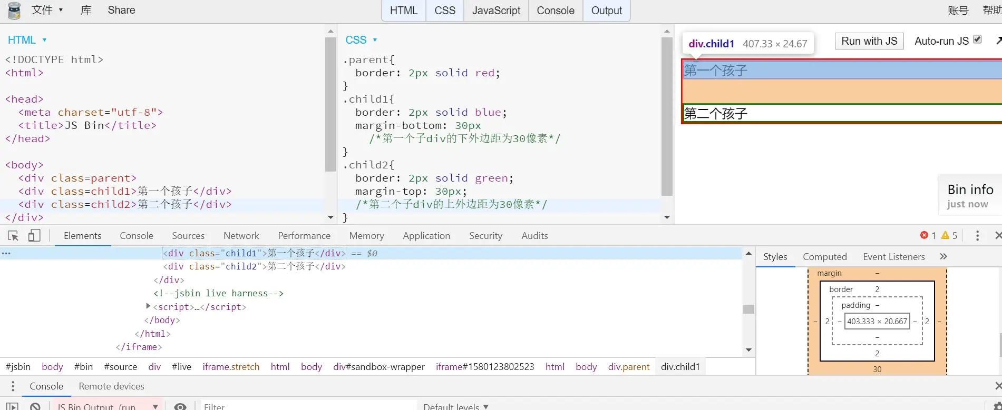The width and height of the screenshot is (1002, 410).
Task: Click the CSS editor vertical scrollbar
Action: [667, 116]
